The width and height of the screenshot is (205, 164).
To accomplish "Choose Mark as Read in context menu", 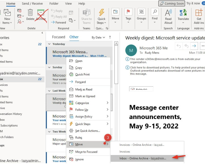I will pyautogui.click(x=88, y=89).
